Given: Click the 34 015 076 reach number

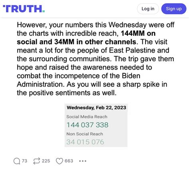Looking at the screenshot, I should coord(85,142).
